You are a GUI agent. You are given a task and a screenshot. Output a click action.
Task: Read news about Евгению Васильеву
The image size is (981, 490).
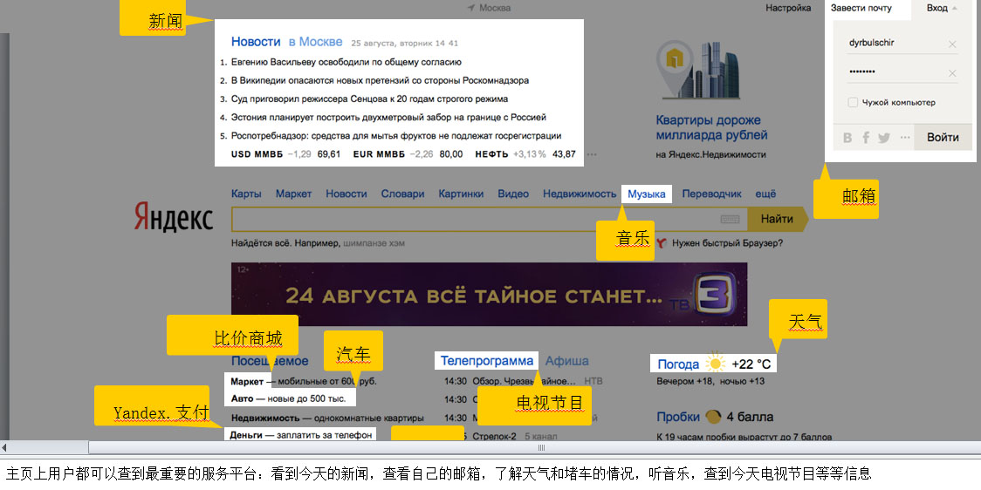pos(346,63)
